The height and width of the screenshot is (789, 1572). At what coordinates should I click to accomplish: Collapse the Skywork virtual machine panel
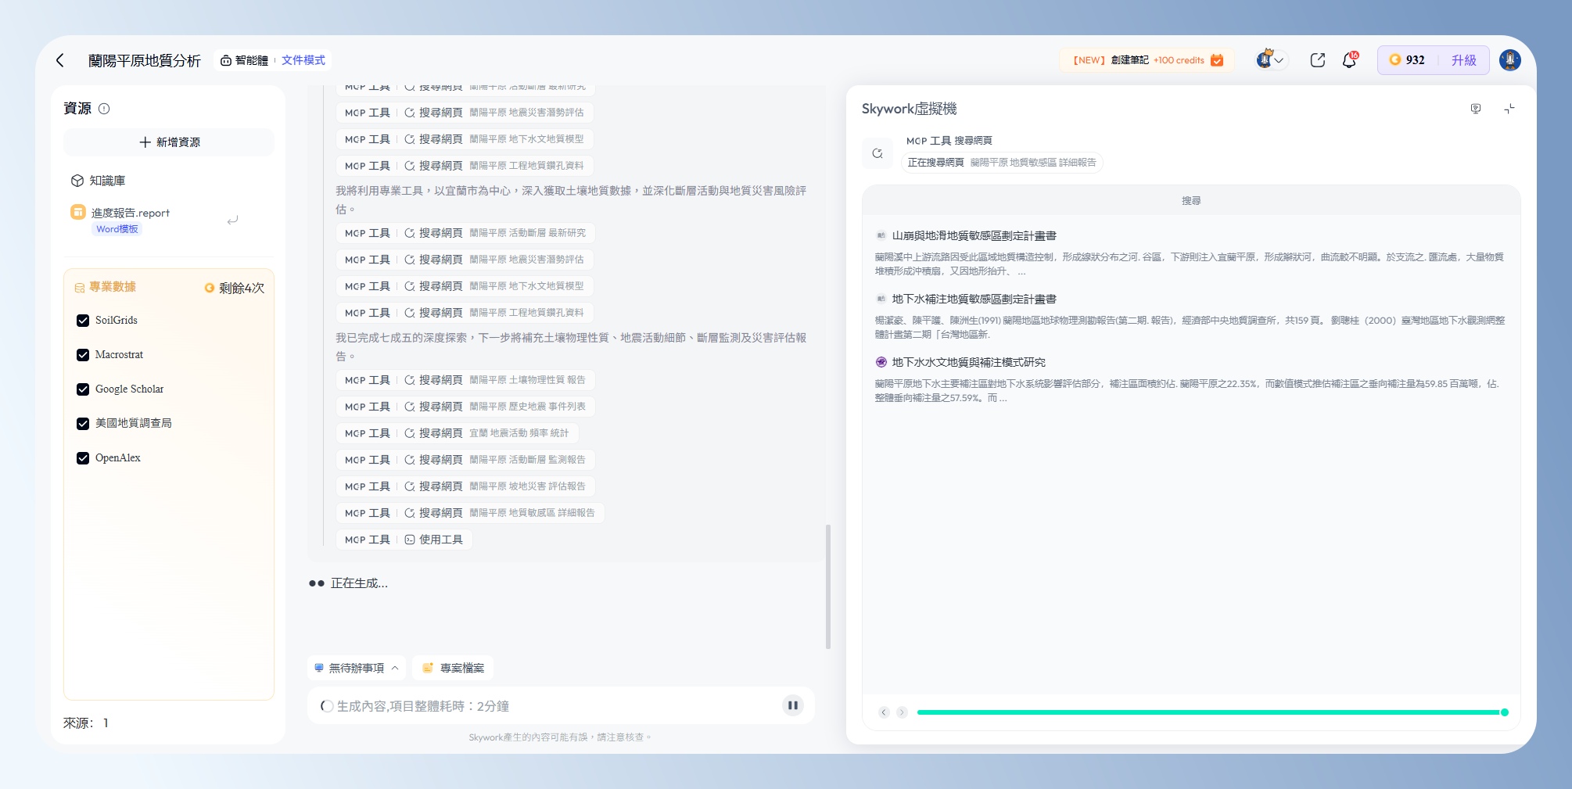(x=1509, y=109)
